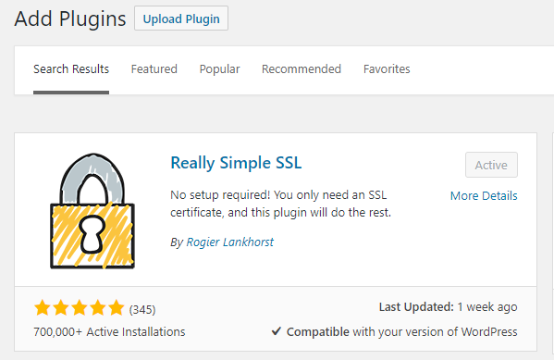Open author Rogier Lankhorst's link

(229, 242)
